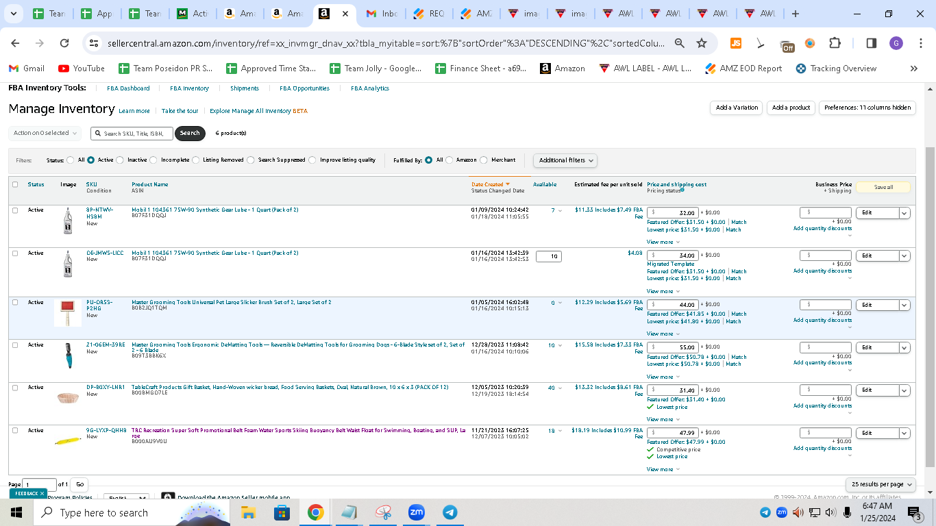Focus the Search SKU, Title, ISBN field
Screen dimensions: 936x526
pyautogui.click(x=132, y=134)
